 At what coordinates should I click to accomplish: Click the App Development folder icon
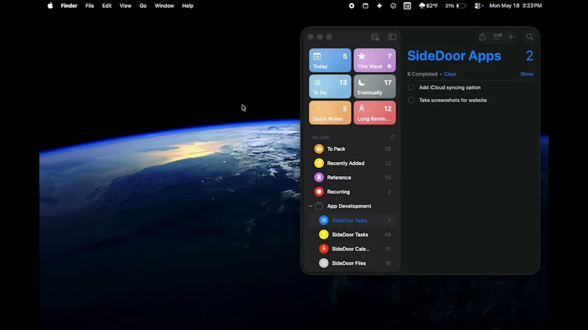point(319,206)
